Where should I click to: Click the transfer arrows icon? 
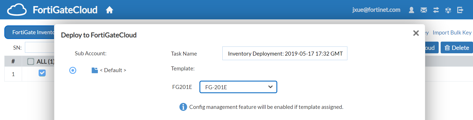(436, 10)
